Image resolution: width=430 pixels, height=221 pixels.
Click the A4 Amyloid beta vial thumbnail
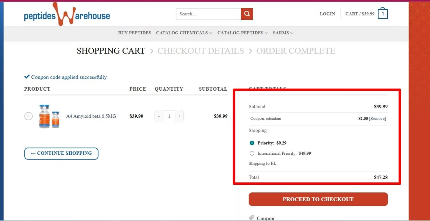pos(49,116)
